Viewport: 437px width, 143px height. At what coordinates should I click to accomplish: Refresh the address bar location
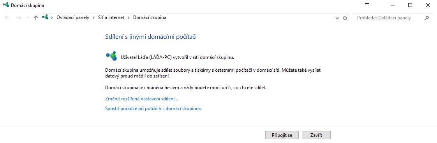345,18
